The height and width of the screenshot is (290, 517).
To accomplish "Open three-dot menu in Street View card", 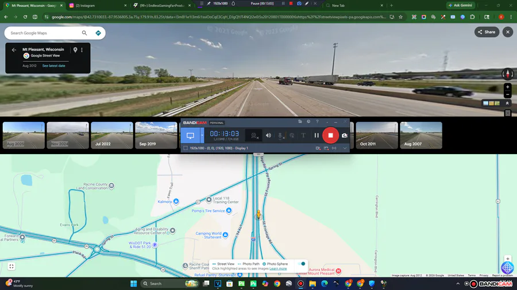I will pos(82,50).
